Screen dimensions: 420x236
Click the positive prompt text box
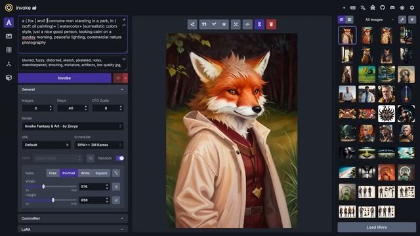click(73, 34)
